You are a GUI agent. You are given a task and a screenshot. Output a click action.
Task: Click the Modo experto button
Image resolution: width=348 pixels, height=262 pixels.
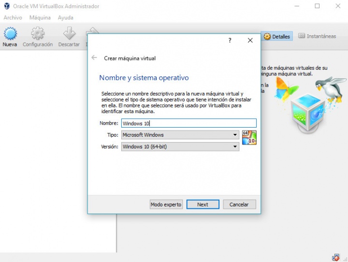coord(166,204)
